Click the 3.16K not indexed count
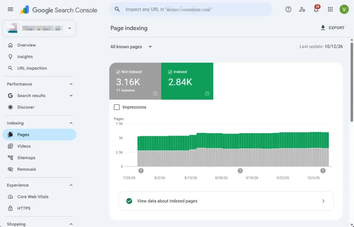 pos(128,82)
